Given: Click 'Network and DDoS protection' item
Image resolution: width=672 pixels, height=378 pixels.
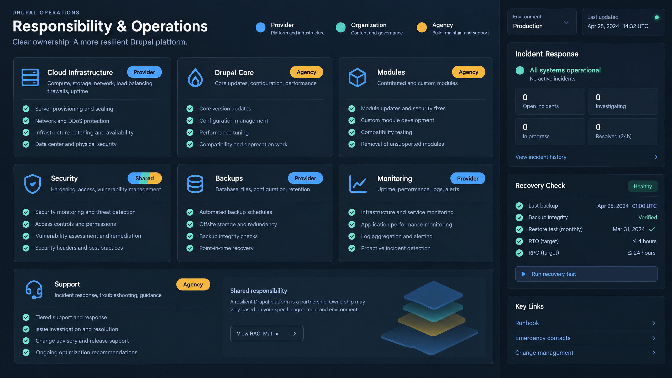Looking at the screenshot, I should (72, 121).
